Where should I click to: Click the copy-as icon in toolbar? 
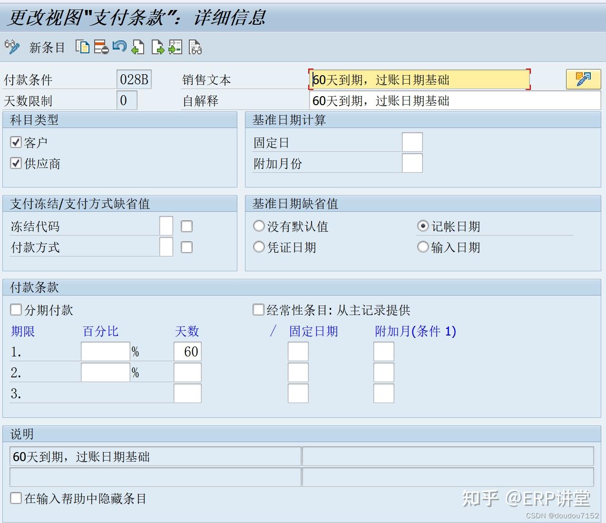tap(83, 47)
